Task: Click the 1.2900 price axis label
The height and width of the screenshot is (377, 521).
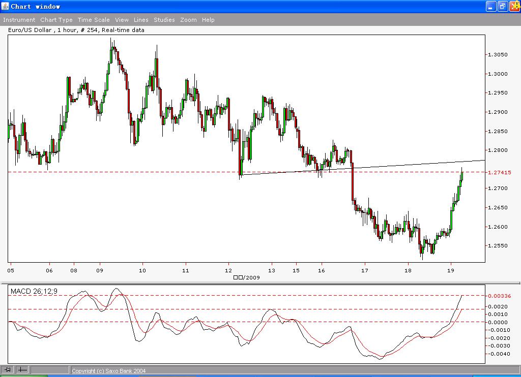Action: [498, 112]
